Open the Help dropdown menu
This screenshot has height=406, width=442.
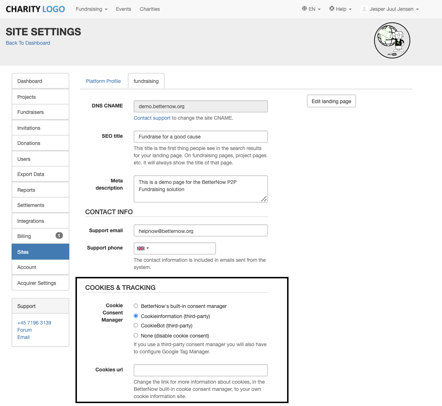click(x=341, y=9)
